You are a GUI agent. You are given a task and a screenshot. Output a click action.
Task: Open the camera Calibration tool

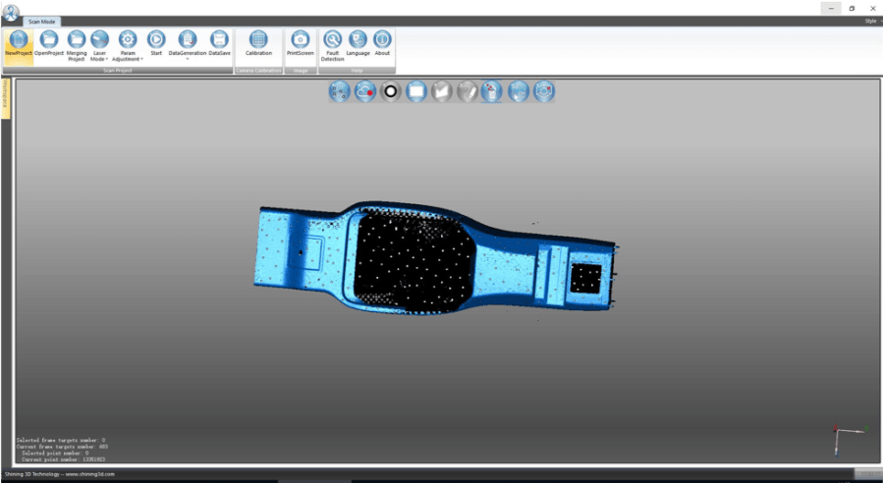point(258,44)
